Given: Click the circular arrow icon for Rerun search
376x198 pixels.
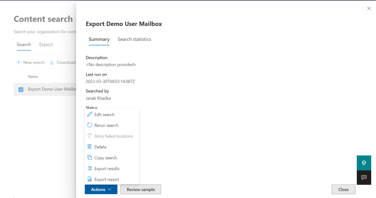Looking at the screenshot, I should coord(90,125).
